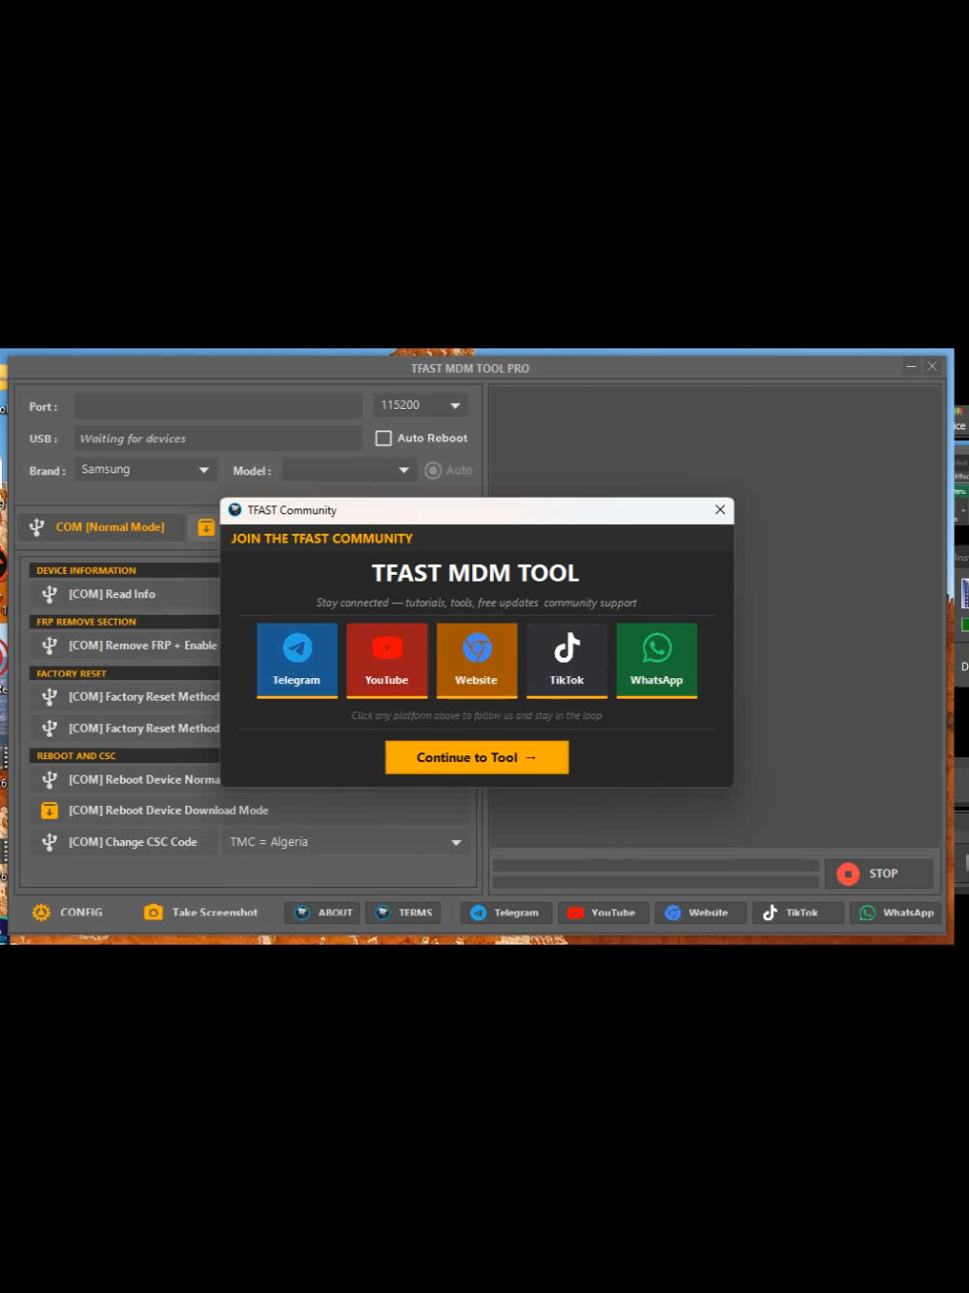Open YouTube tile in community dialog

click(x=386, y=660)
